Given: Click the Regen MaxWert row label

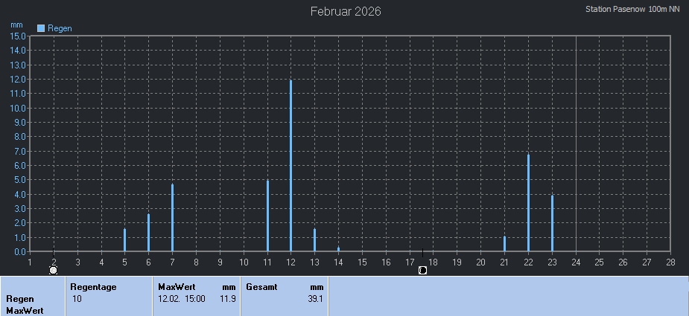Looking at the screenshot, I should 24,304.
